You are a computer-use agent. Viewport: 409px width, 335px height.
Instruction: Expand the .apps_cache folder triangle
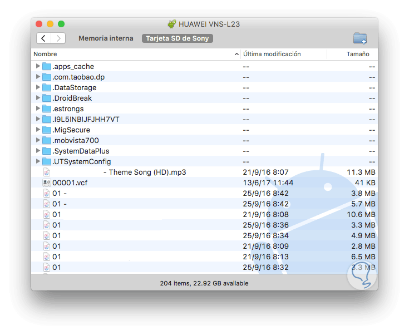(x=38, y=66)
